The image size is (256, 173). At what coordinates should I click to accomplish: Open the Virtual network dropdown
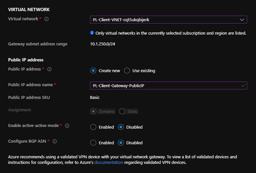[x=168, y=20]
